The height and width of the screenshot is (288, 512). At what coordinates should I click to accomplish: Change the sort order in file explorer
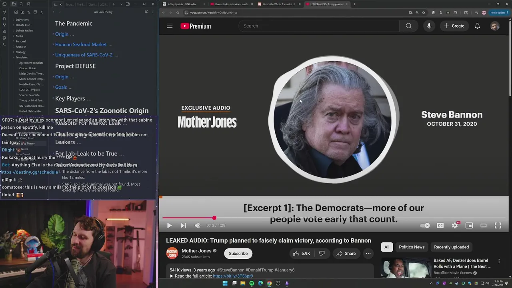point(29,12)
